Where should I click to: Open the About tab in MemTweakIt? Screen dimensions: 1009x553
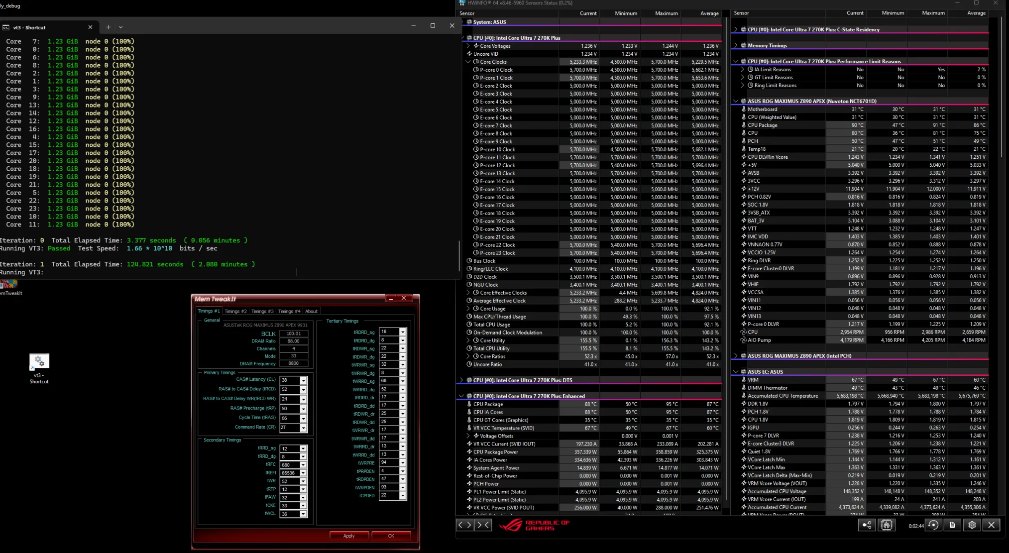click(x=312, y=311)
